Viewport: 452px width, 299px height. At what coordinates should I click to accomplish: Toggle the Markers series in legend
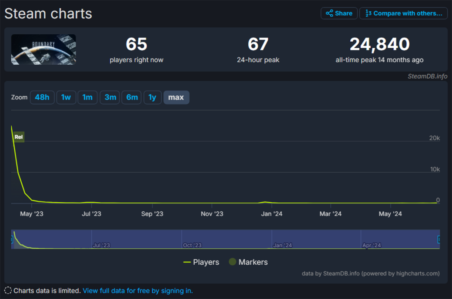(x=248, y=262)
